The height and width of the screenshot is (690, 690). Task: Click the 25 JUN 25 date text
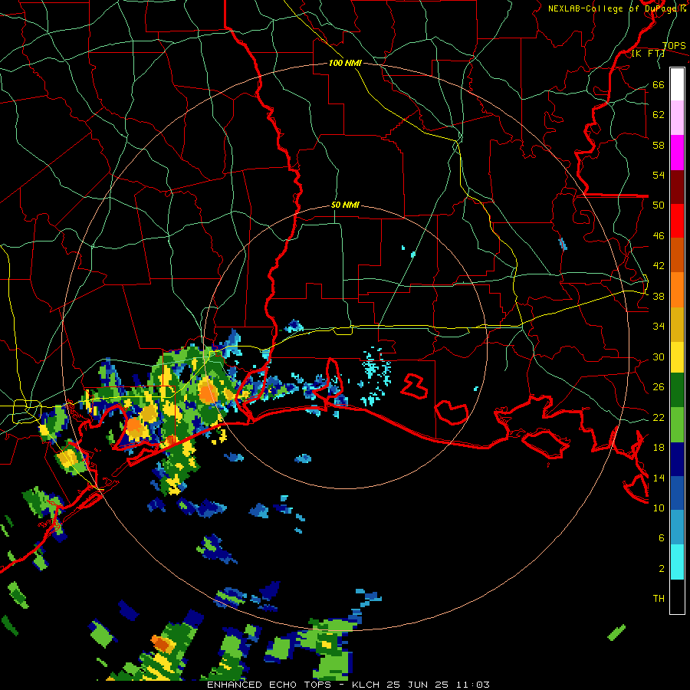coord(417,685)
